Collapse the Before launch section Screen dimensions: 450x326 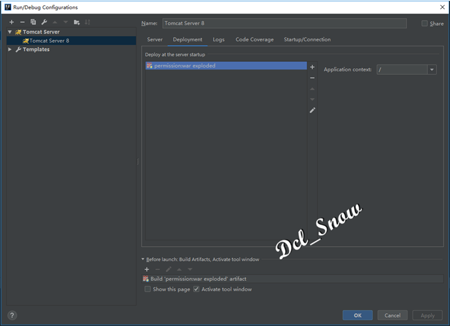[x=143, y=259]
